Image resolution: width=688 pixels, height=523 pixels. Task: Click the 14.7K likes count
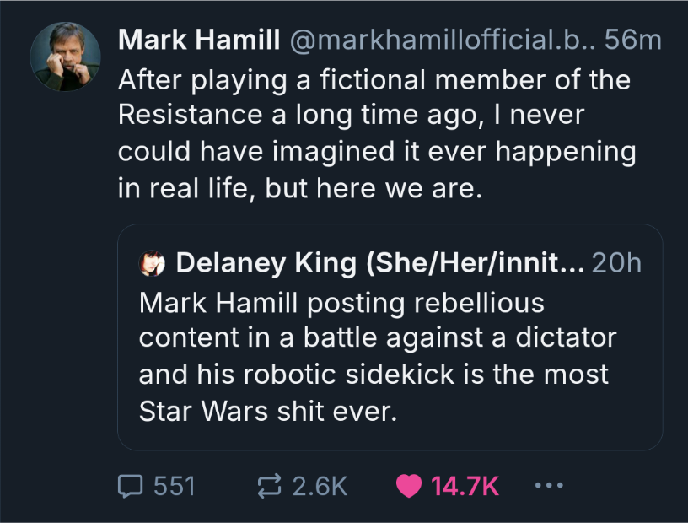(x=465, y=486)
